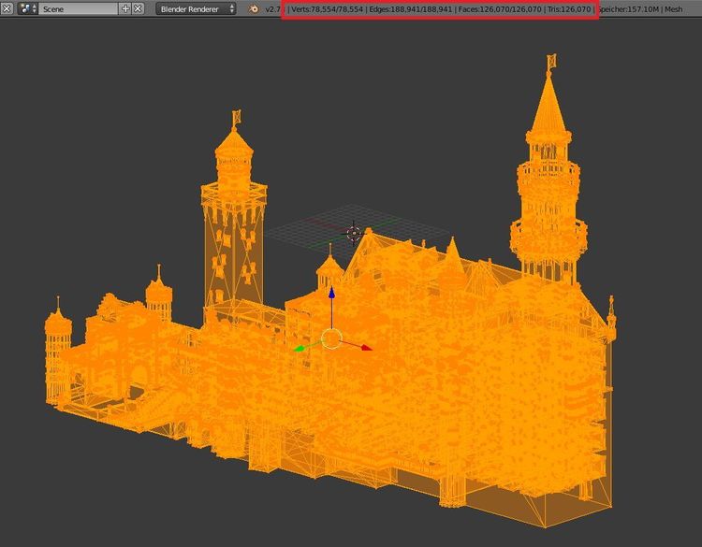Click the Verts:78,554/78,554 statistic
The height and width of the screenshot is (547, 702).
[328, 9]
